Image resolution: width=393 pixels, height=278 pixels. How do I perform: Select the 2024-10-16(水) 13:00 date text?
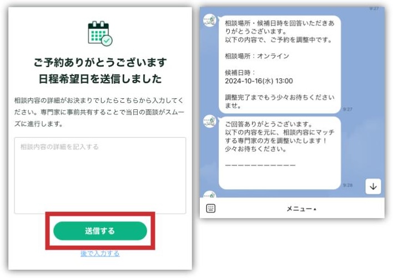pos(259,81)
